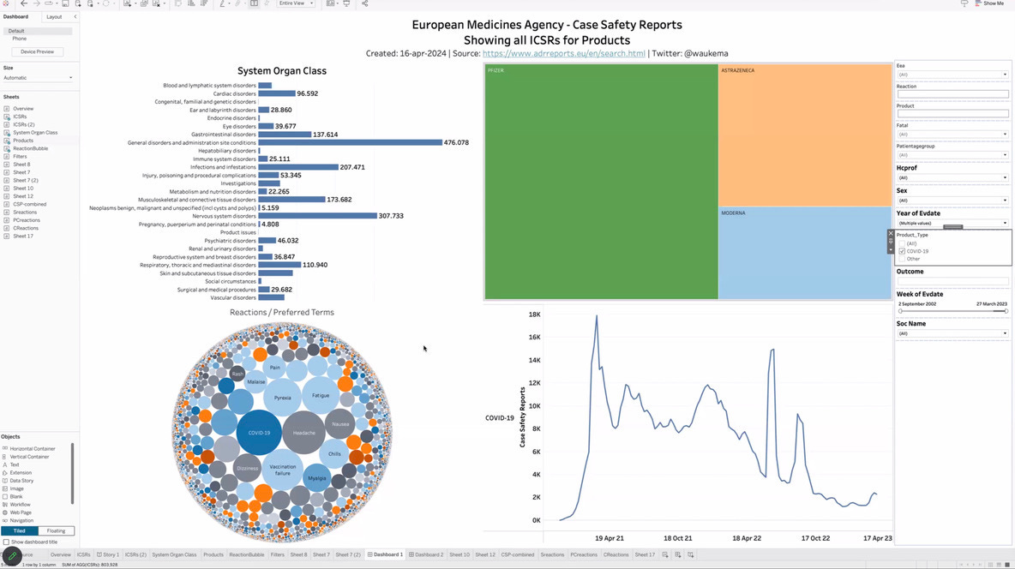Open the Soc Name filter dropdown

coord(952,333)
